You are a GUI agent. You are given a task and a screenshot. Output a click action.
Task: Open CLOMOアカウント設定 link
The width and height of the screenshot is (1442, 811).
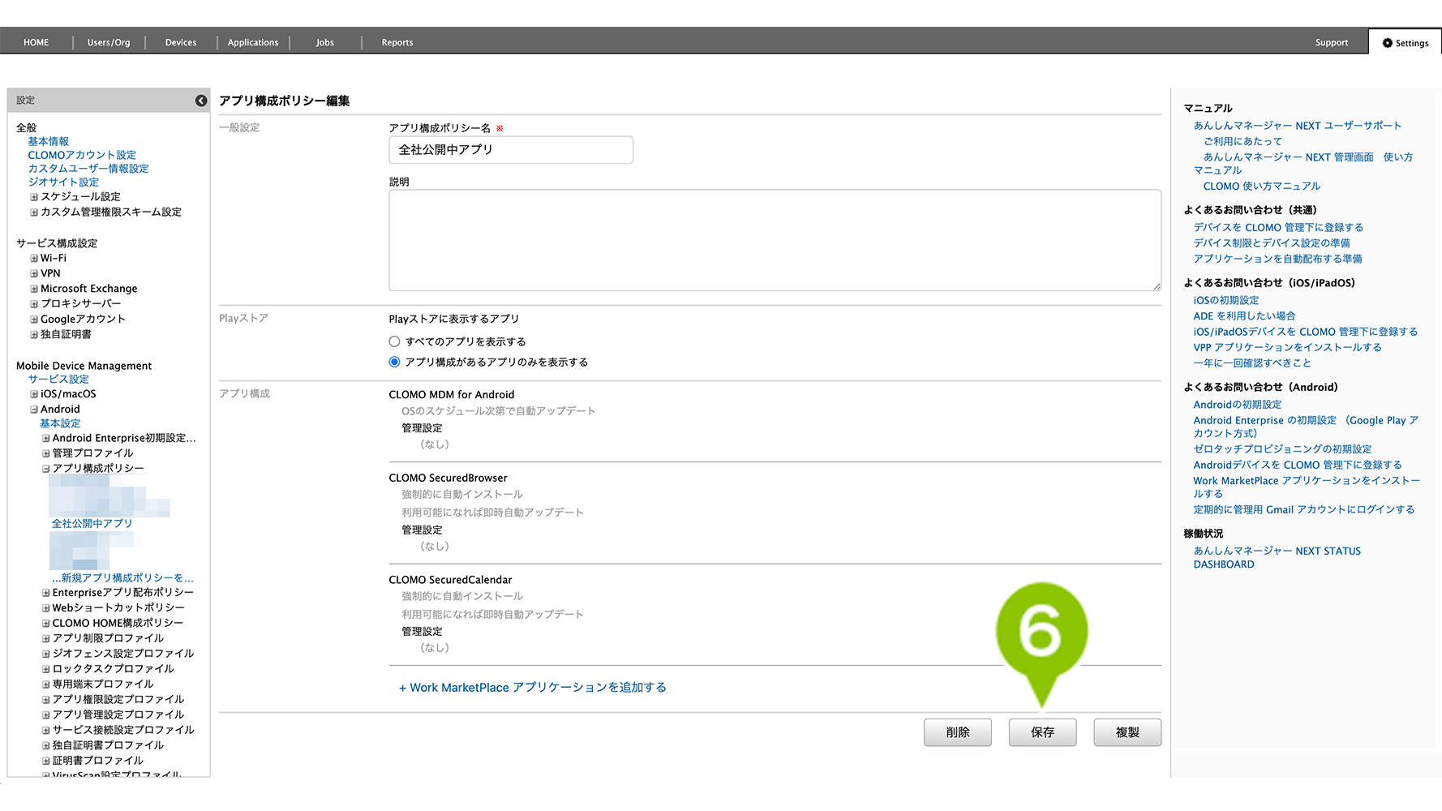click(82, 155)
